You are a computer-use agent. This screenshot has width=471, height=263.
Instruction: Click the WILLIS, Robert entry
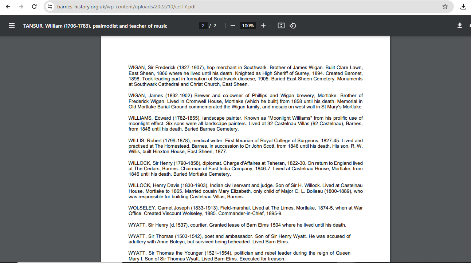(246, 146)
